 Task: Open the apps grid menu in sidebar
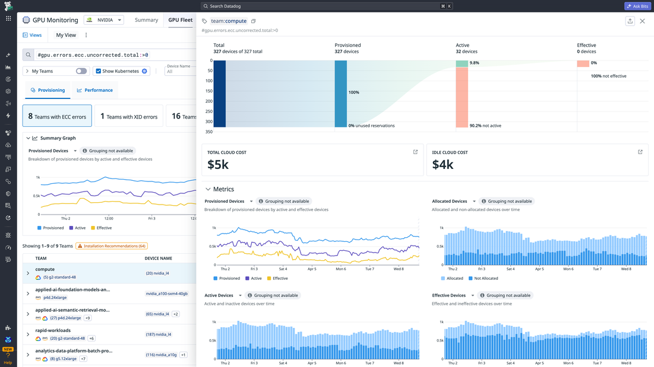pos(8,18)
